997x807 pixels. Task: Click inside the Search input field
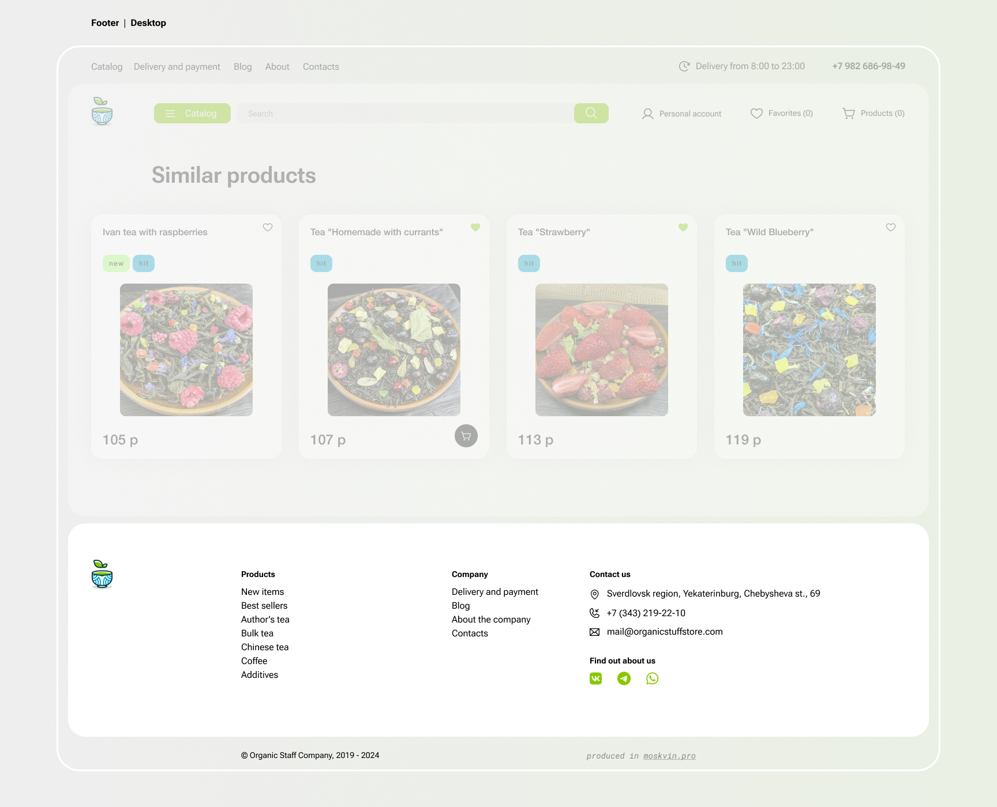pos(405,114)
